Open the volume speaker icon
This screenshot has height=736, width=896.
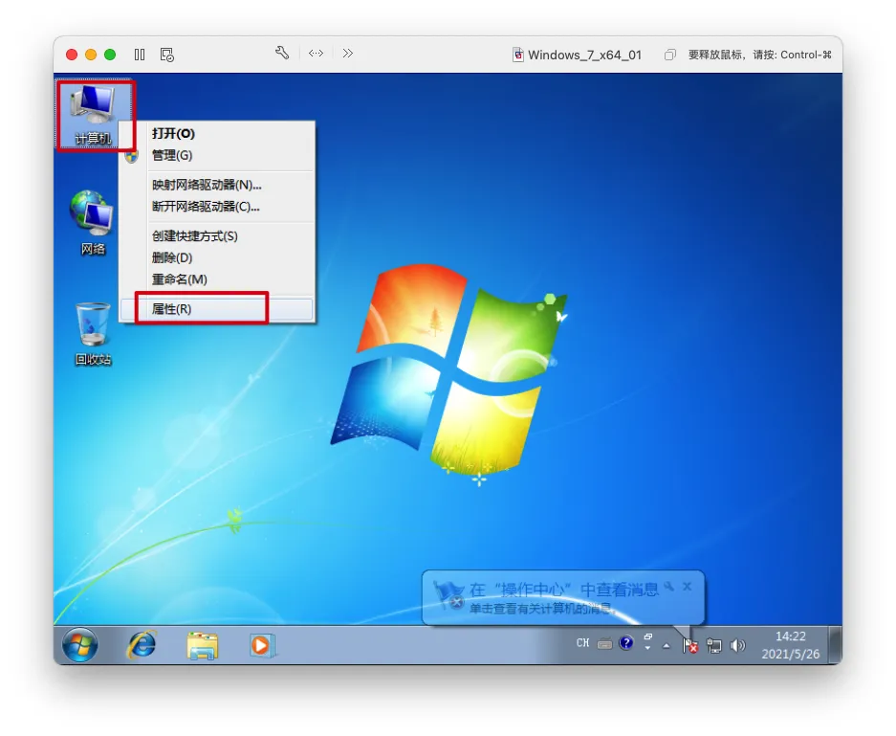(737, 645)
